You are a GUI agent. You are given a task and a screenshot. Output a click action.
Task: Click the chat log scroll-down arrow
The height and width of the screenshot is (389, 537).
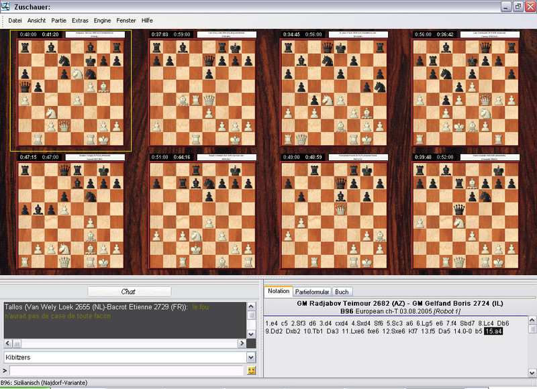(252, 335)
